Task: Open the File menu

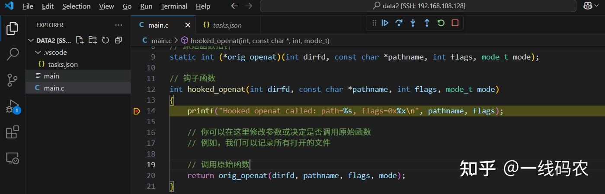Action: tap(28, 6)
